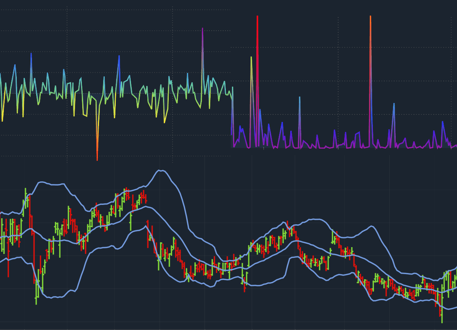457x330 pixels.
Task: Select the highest peak of the upper Bollinger band
Action: [161, 171]
